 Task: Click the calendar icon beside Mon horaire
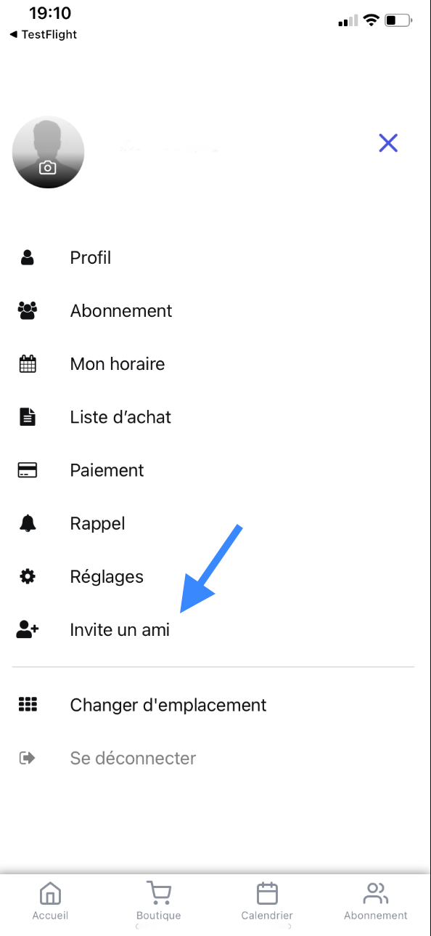28,363
